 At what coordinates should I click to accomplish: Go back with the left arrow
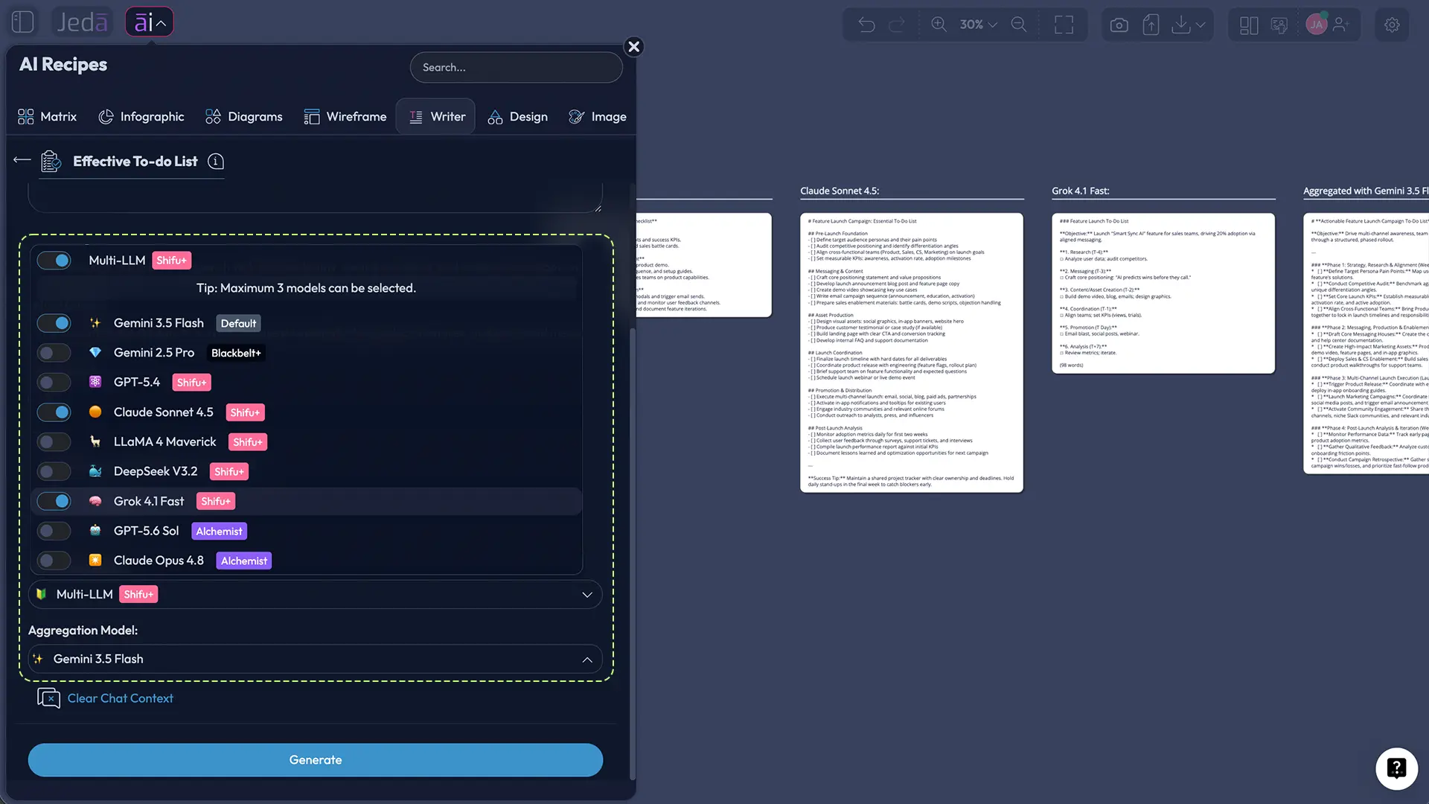22,160
